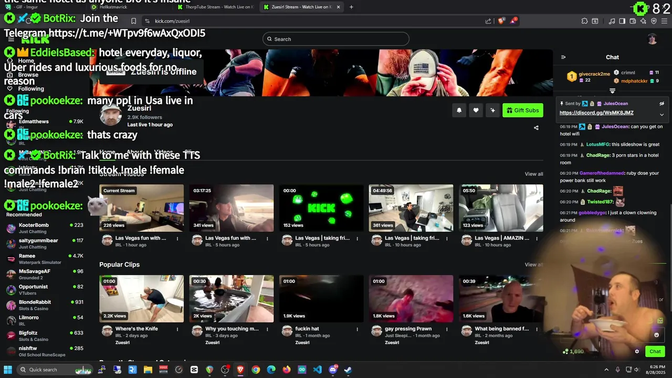Click the taskbar Quick search box
The width and height of the screenshot is (672, 378).
[x=55, y=370]
